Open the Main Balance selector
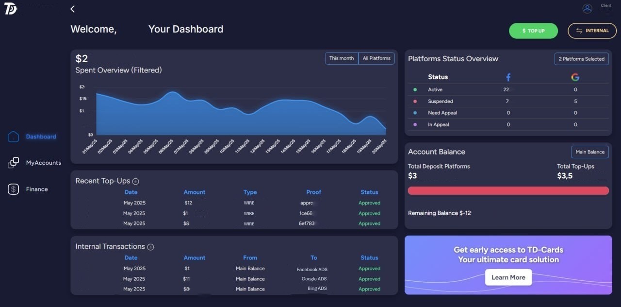621x307 pixels. tap(589, 152)
